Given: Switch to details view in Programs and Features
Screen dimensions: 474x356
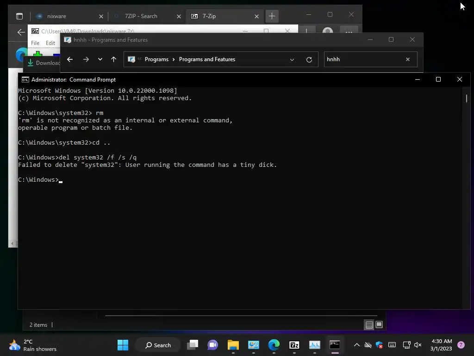Looking at the screenshot, I should point(369,325).
